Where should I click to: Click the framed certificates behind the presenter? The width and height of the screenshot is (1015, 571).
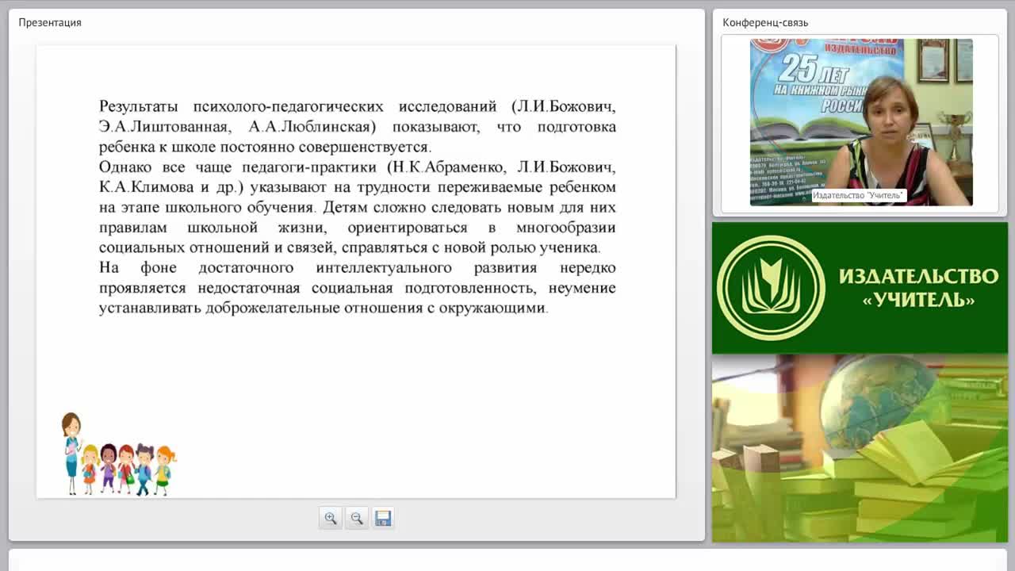[944, 60]
